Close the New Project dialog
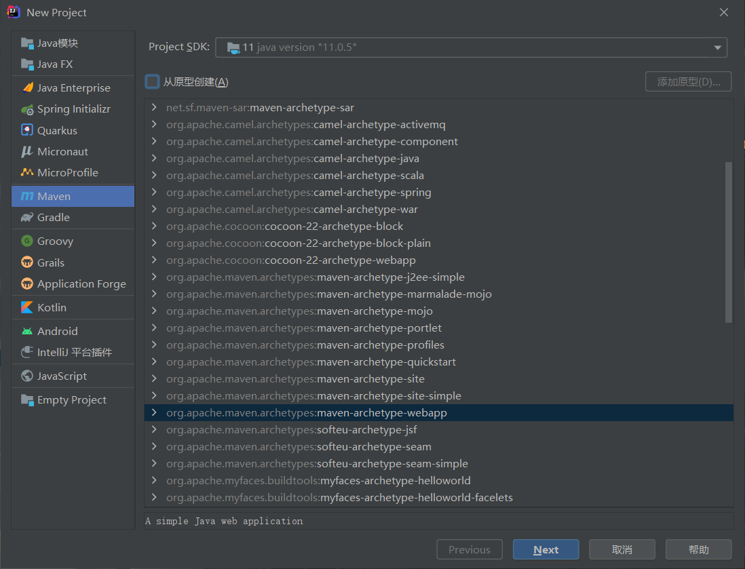The width and height of the screenshot is (745, 569). click(723, 12)
